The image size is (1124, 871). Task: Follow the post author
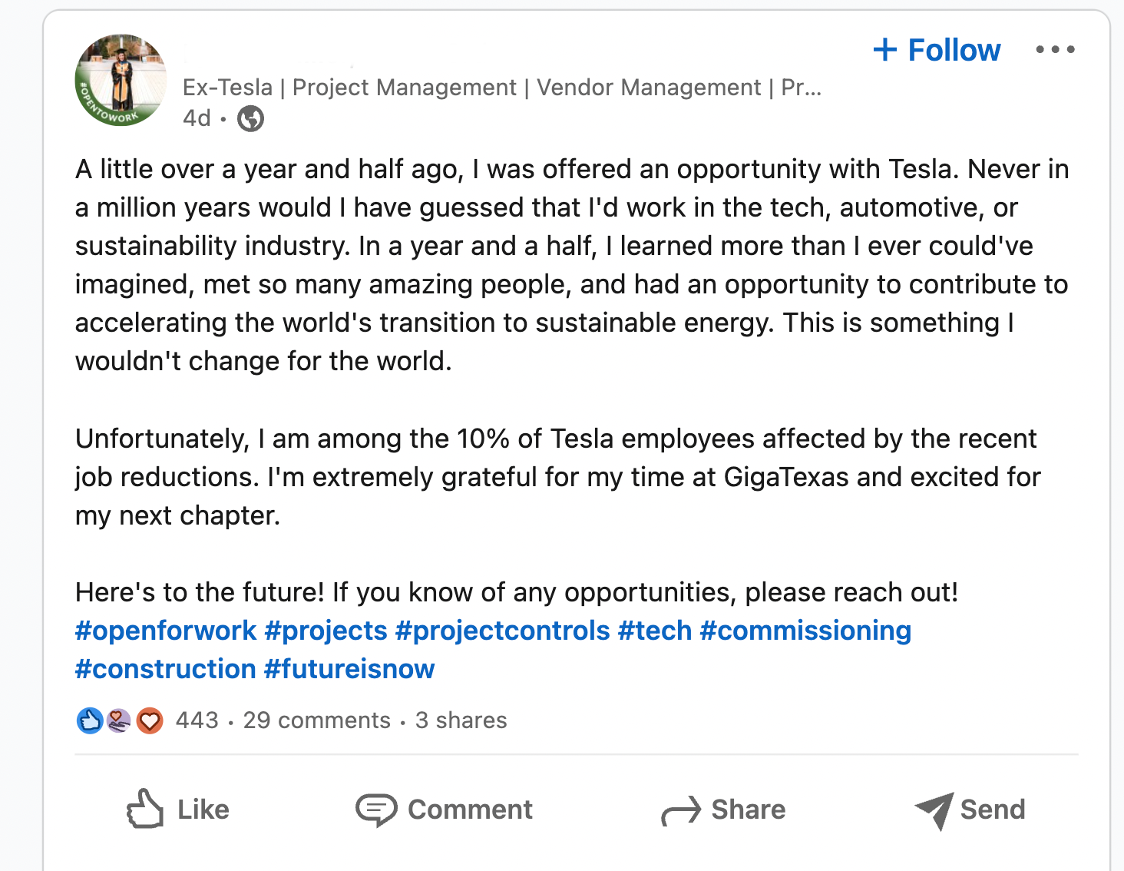pyautogui.click(x=937, y=50)
